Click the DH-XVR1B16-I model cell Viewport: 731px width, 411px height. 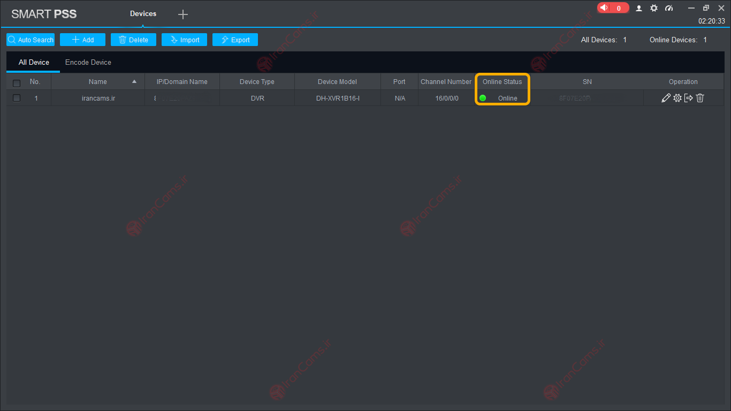pyautogui.click(x=337, y=98)
